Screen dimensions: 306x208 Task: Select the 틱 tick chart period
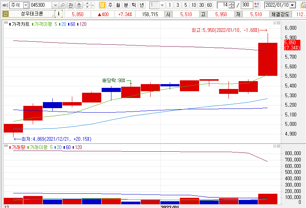(x=134, y=5)
